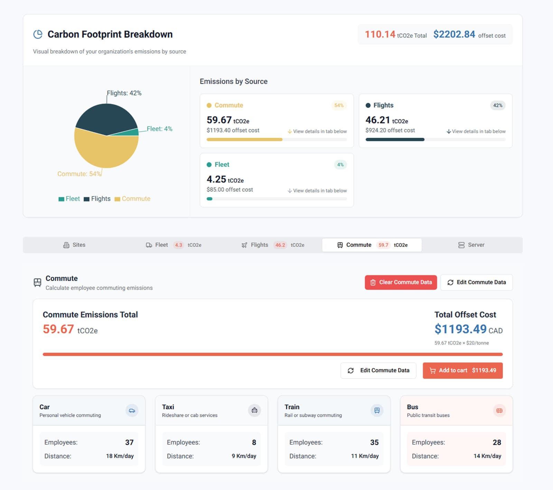Image resolution: width=553 pixels, height=490 pixels.
Task: Click Edit Commute Data next to Clear Commute Data
Action: [476, 282]
